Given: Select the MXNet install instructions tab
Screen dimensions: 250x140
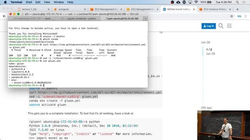Looking at the screenshot, I should pyautogui.click(x=179, y=9).
